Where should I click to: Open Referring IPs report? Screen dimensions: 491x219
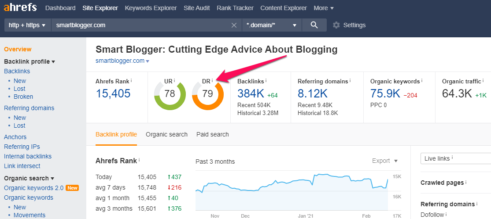click(22, 147)
